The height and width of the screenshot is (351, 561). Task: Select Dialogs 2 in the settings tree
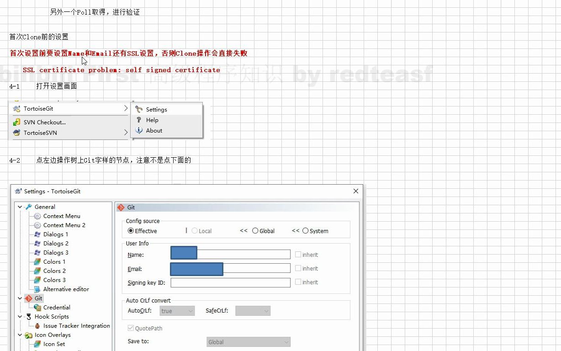[x=55, y=243]
